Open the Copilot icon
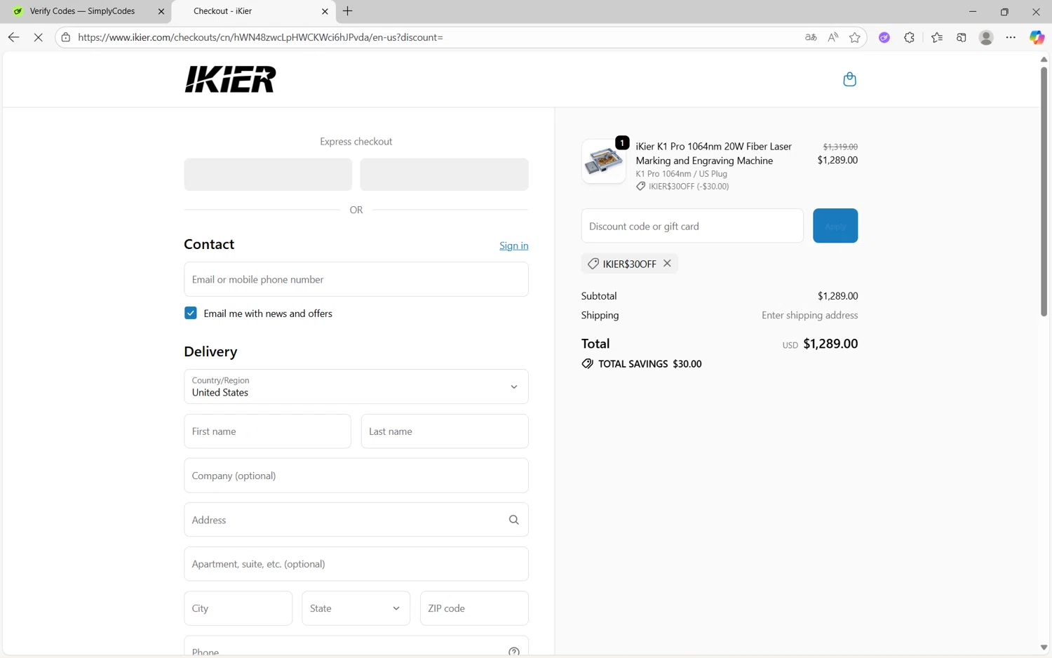 (1037, 37)
